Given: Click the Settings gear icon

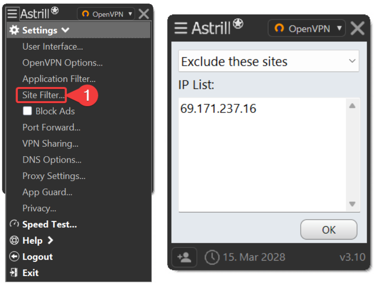Looking at the screenshot, I should [x=14, y=30].
